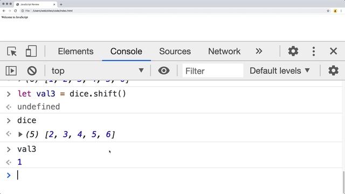The width and height of the screenshot is (345, 194).
Task: Open the Default levels dropdown
Action: tap(280, 71)
